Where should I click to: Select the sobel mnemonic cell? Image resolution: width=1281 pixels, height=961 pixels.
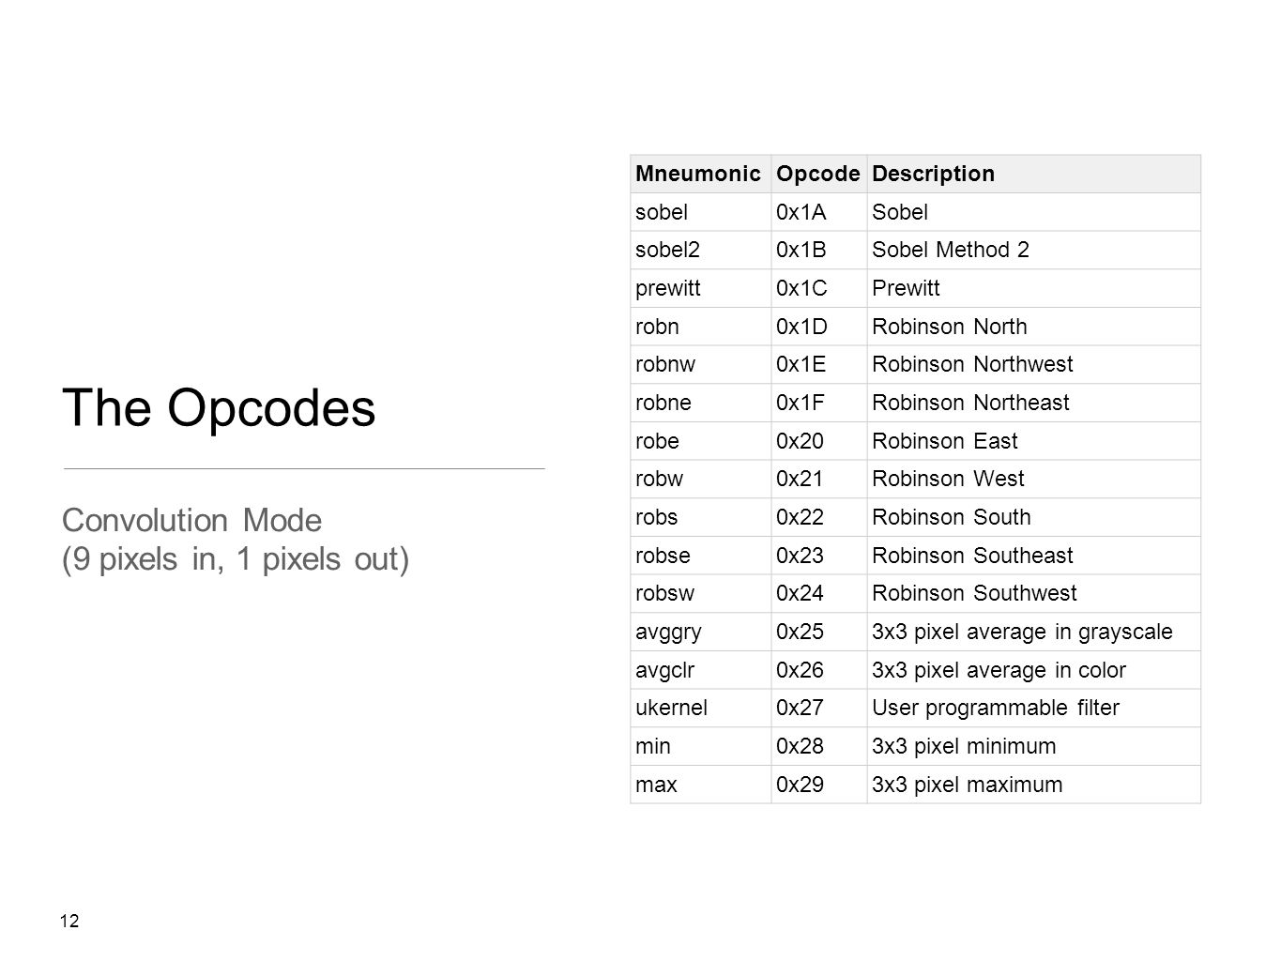tap(701, 212)
